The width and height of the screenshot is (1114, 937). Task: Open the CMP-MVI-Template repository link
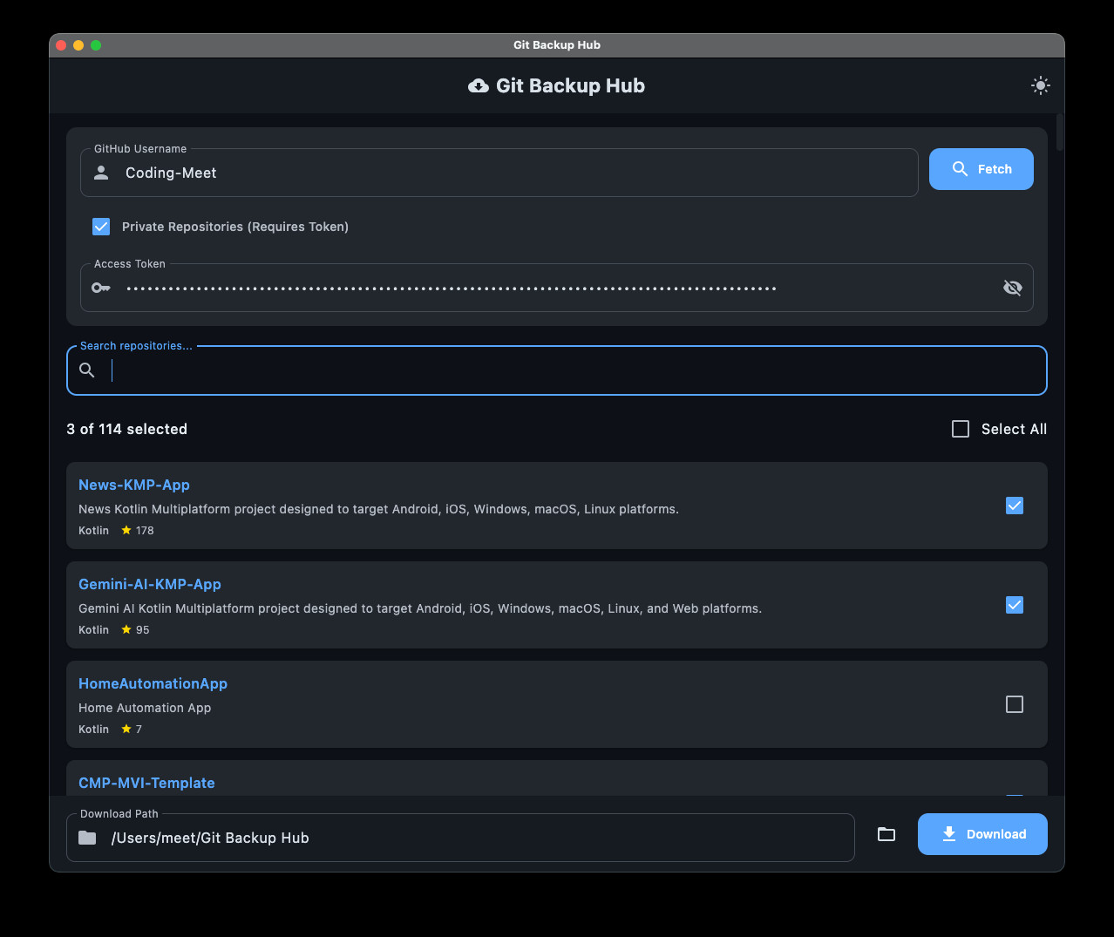click(146, 783)
